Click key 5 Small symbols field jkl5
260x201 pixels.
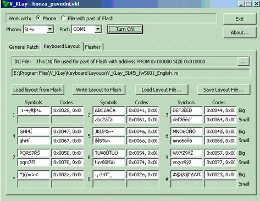(109, 141)
